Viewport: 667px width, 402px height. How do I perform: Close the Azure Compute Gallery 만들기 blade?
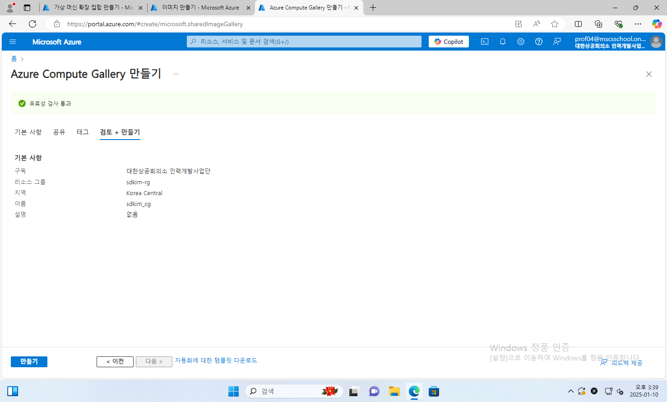pyautogui.click(x=649, y=74)
